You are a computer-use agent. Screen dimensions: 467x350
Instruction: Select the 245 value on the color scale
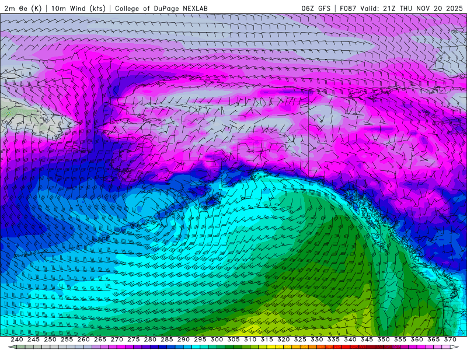[x=33, y=339]
